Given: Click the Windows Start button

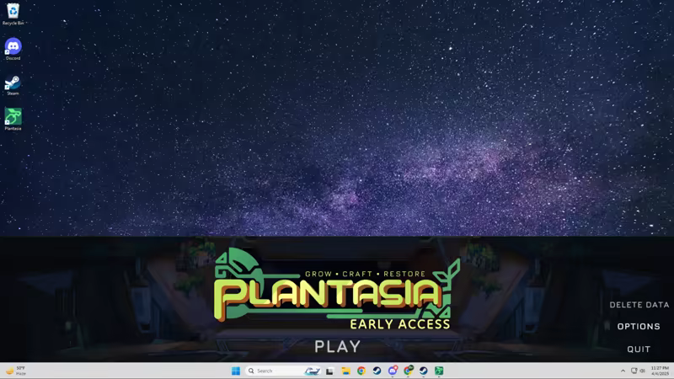Looking at the screenshot, I should (236, 371).
